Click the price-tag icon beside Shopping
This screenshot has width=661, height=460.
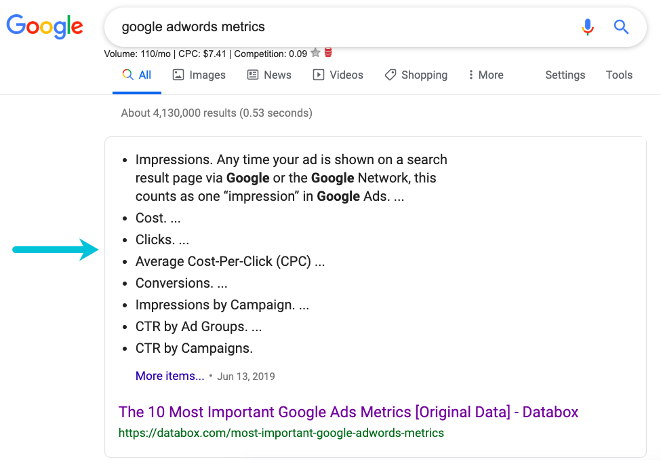pos(390,75)
